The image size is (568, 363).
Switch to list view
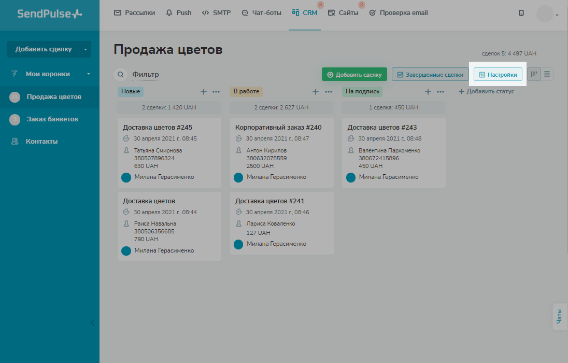click(547, 74)
